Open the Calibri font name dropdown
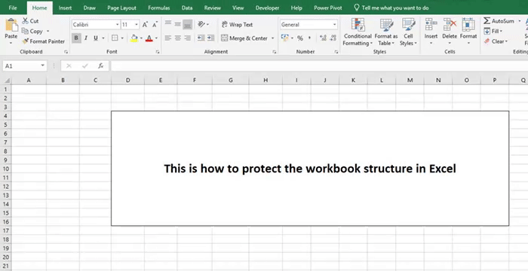Viewport: 528px width, 271px height. (117, 25)
